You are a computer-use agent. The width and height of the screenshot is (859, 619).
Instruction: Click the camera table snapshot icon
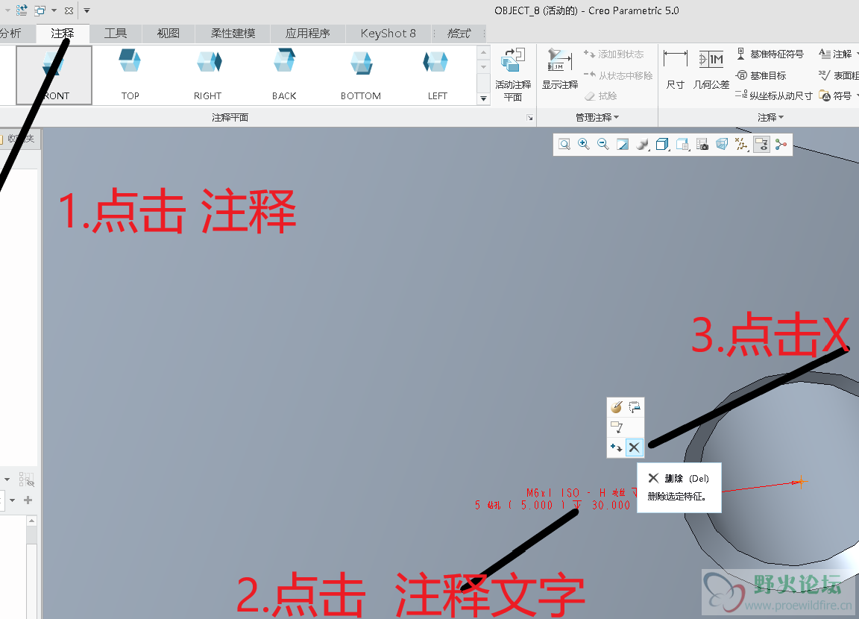pyautogui.click(x=702, y=144)
